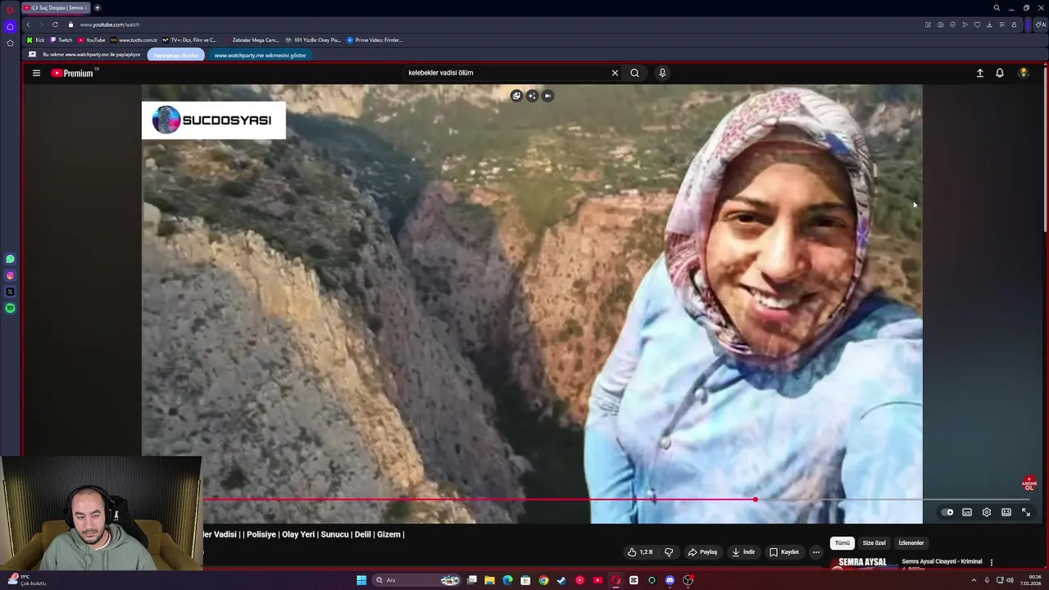The width and height of the screenshot is (1049, 590).
Task: Click the page vertical scrollbar
Action: (1046, 147)
